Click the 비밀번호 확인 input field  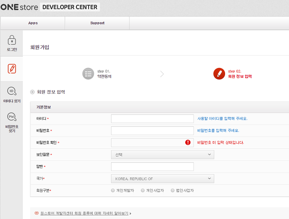(152, 143)
